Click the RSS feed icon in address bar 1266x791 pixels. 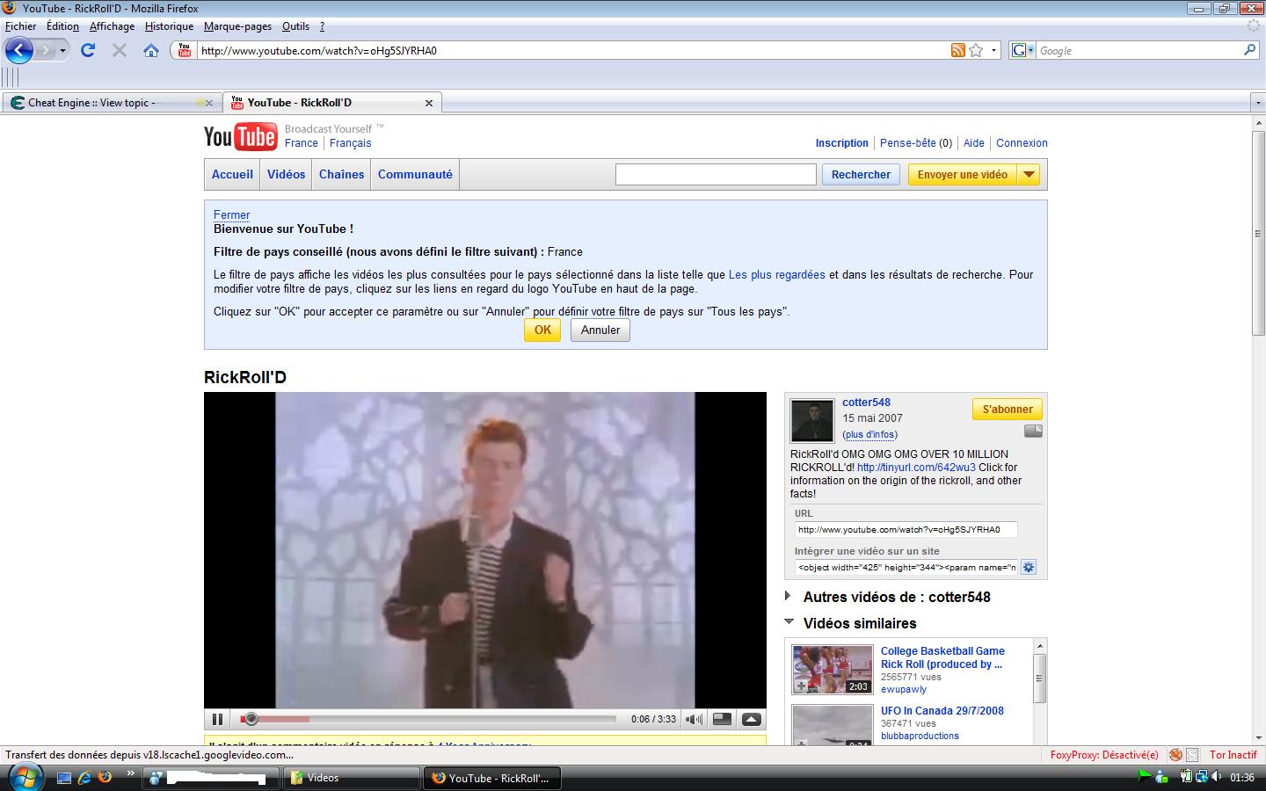[x=957, y=50]
